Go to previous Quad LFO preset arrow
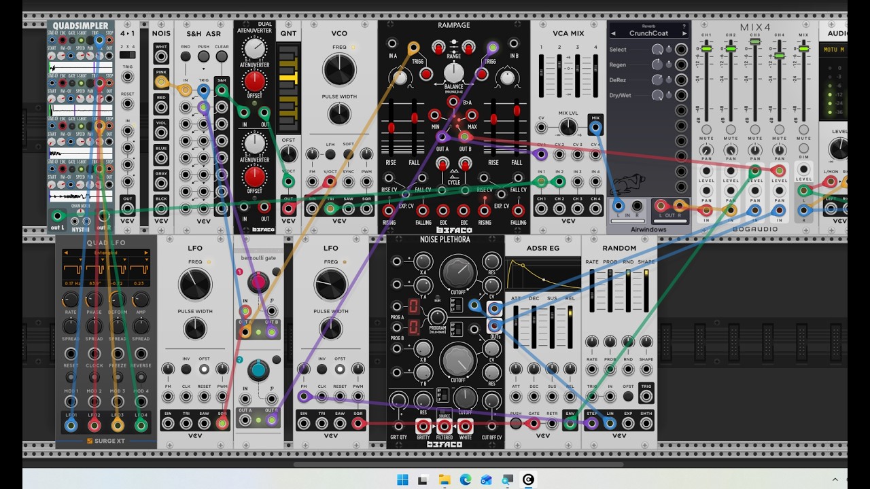The image size is (870, 489). (65, 253)
